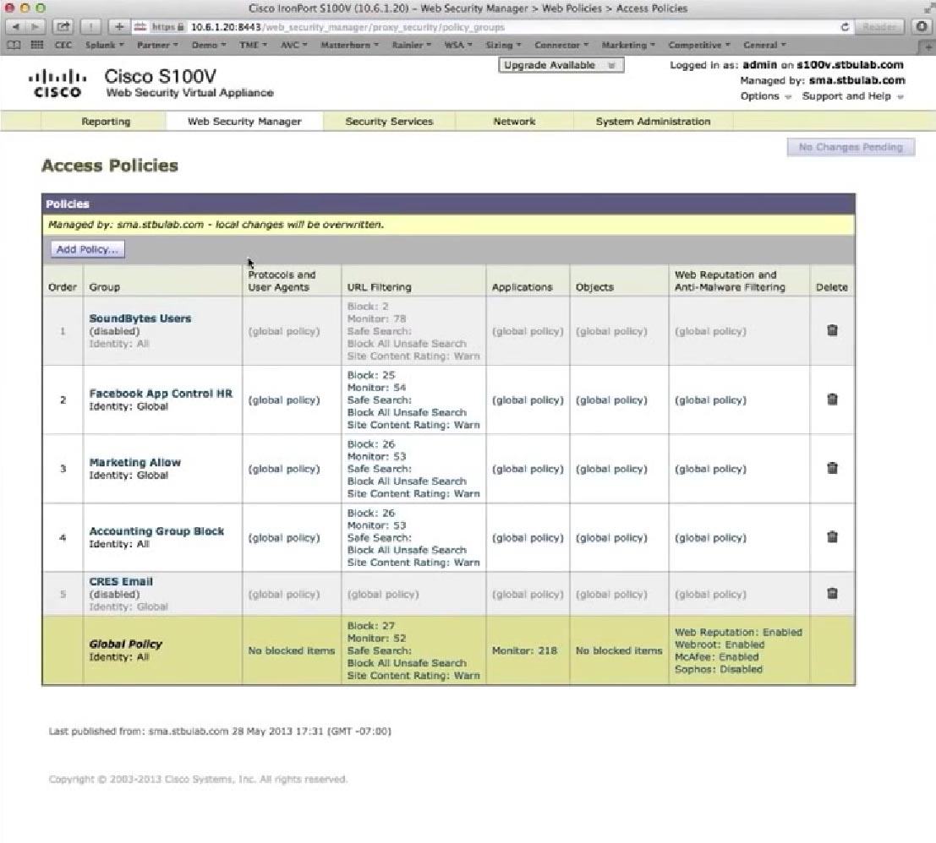
Task: Edit Marketing Allow URL Filtering settings
Action: [x=413, y=469]
